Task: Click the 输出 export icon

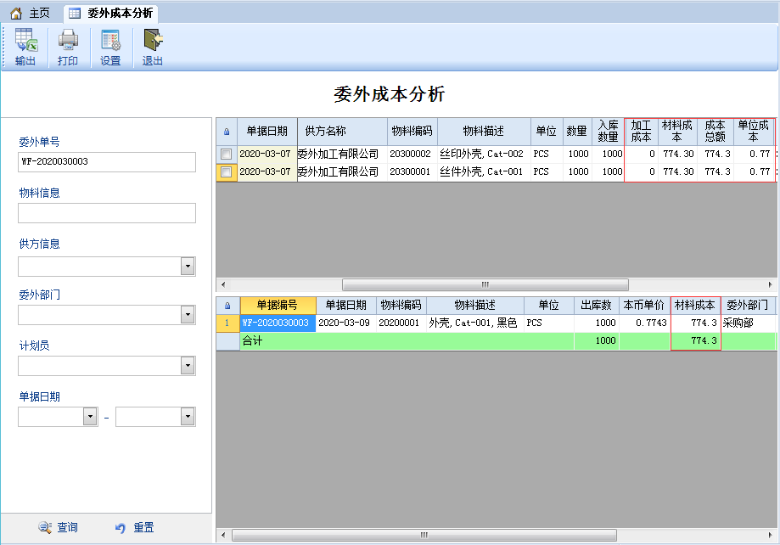Action: pos(25,41)
